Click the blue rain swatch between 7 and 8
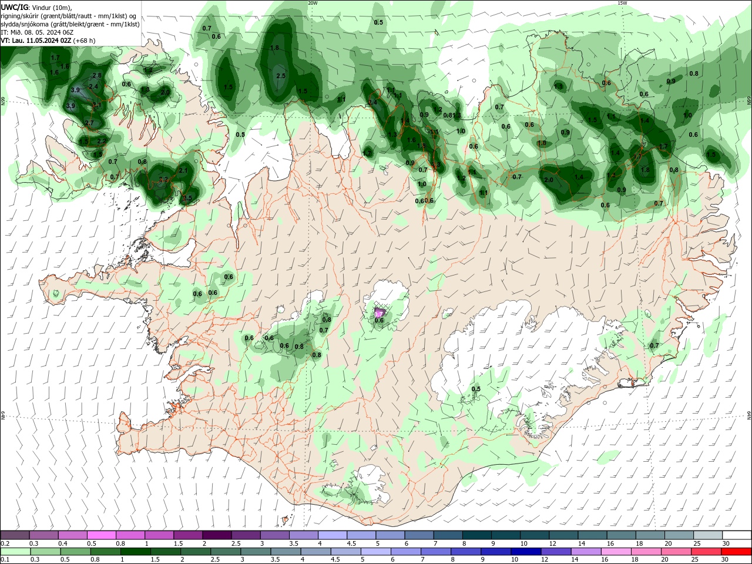Screen dimensions: 752x564 click(437, 552)
